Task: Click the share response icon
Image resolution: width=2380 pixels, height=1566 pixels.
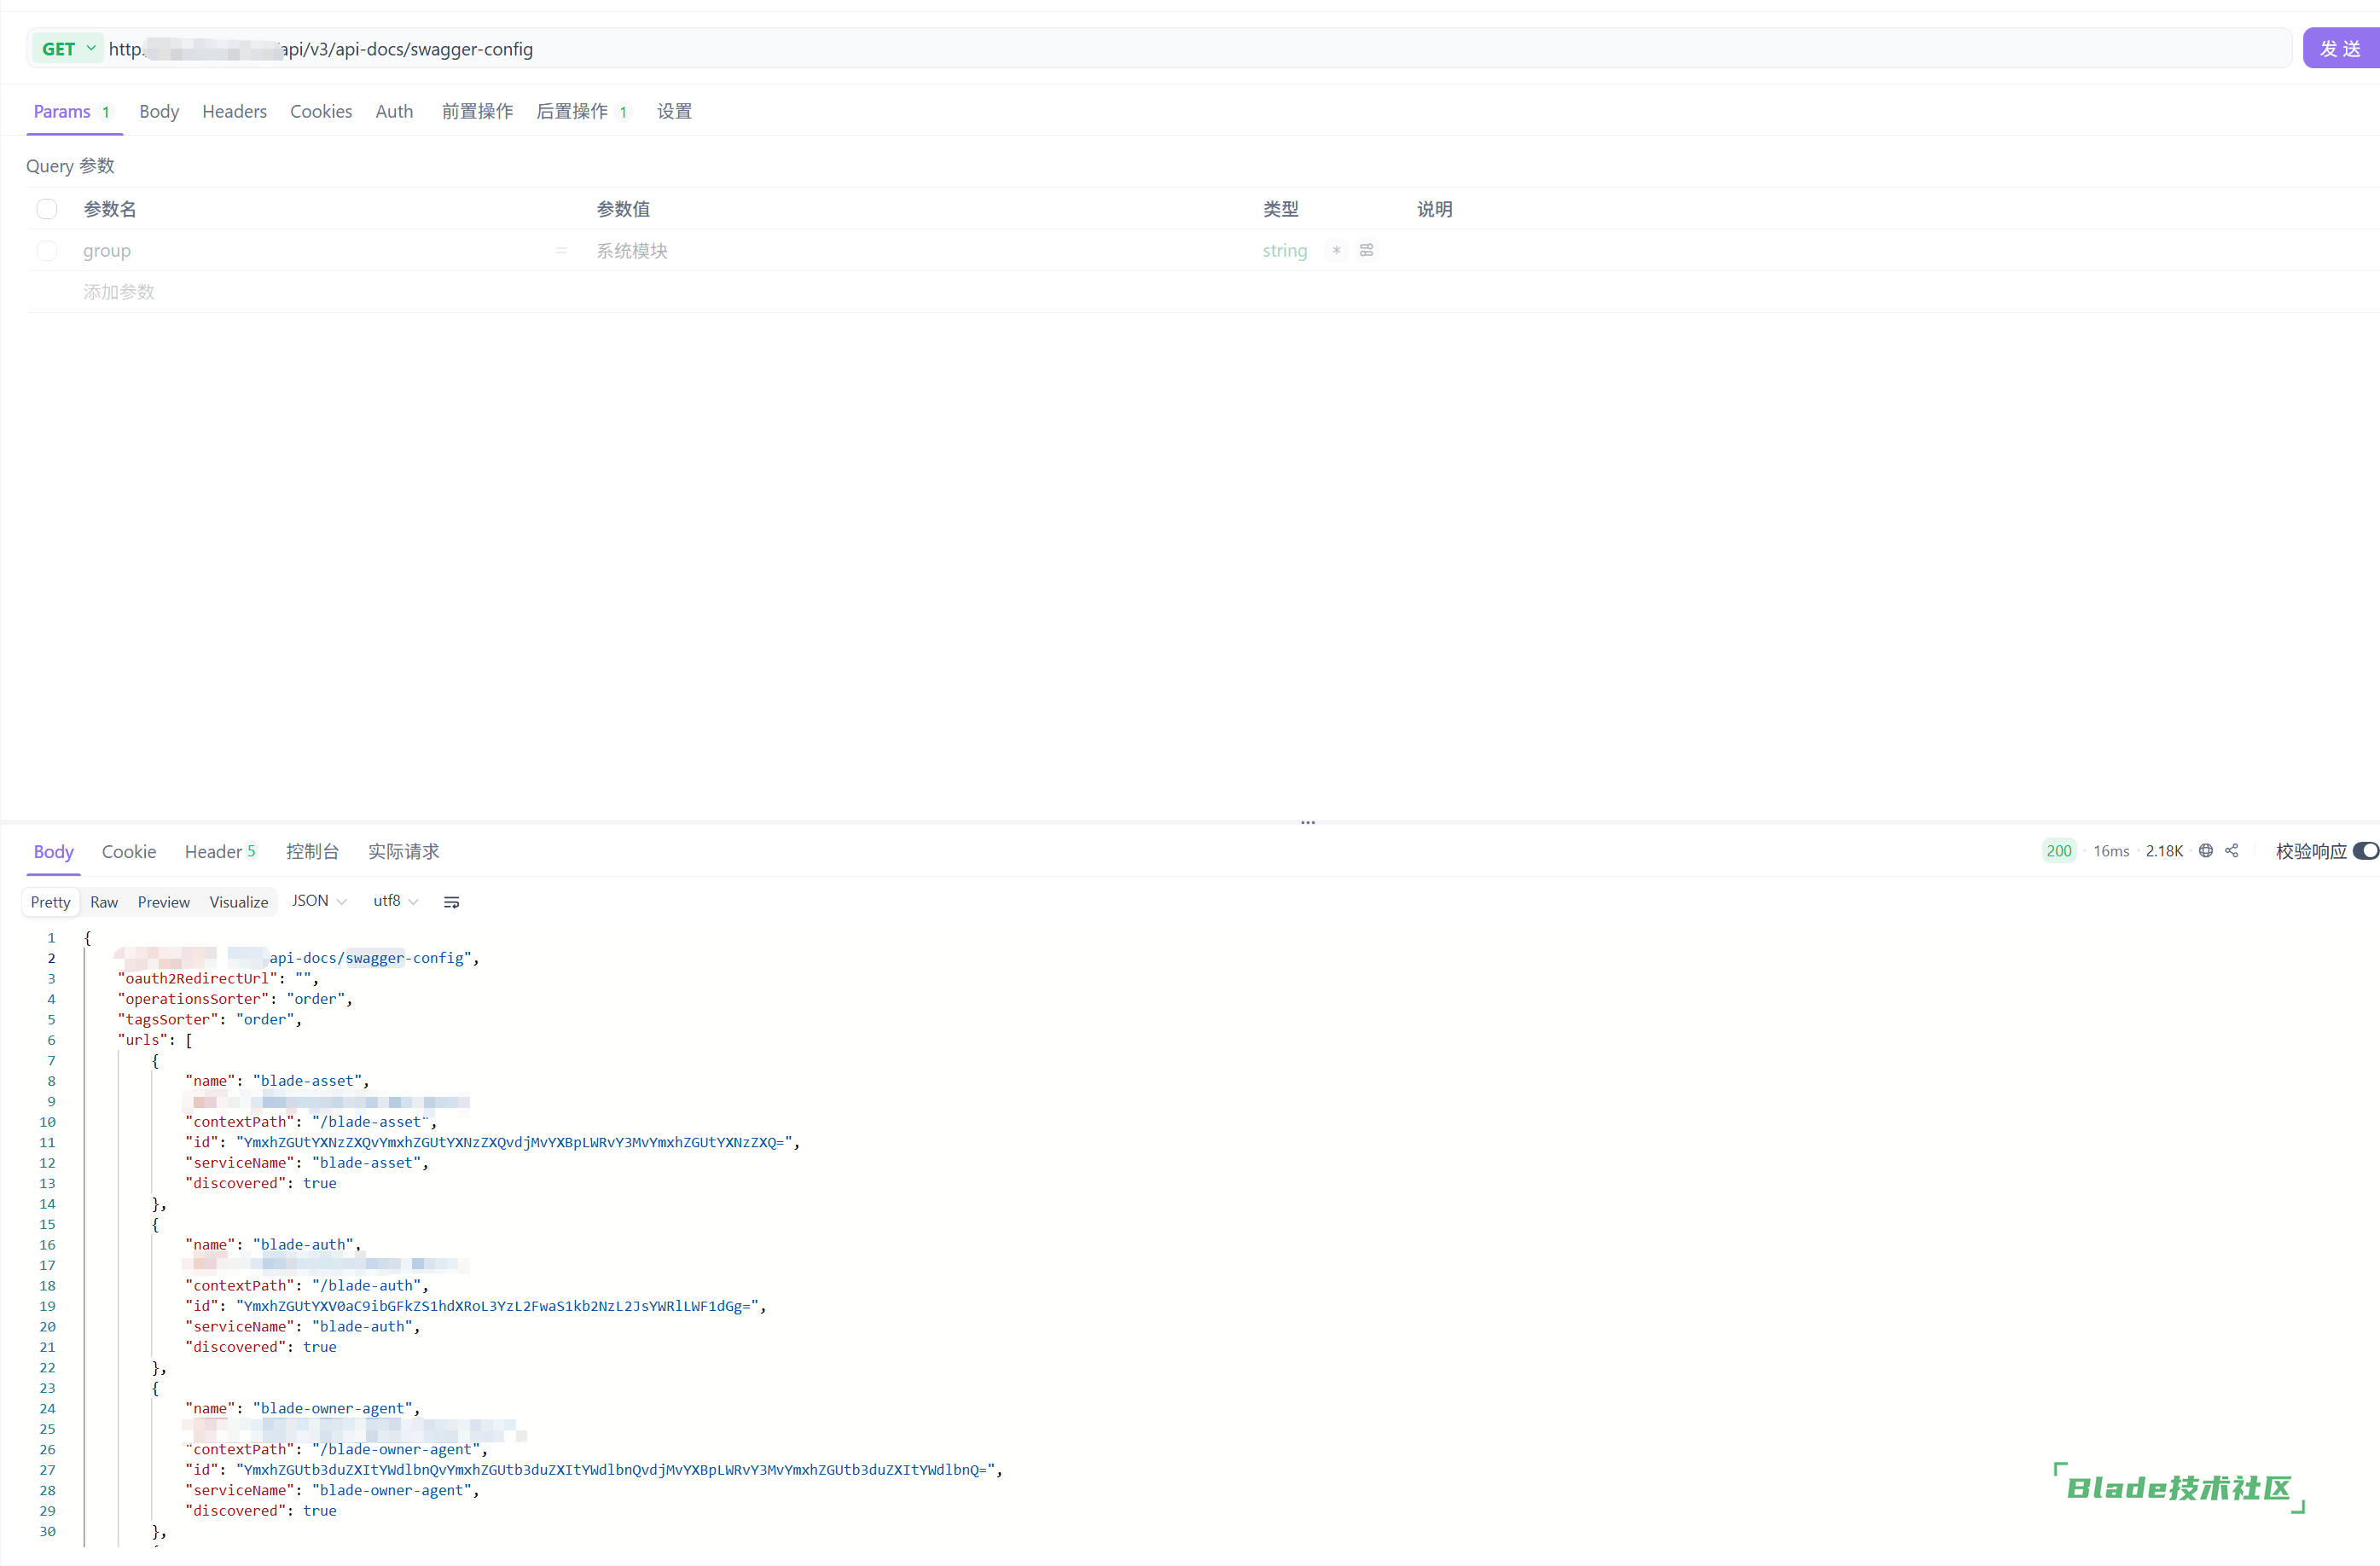Action: [2231, 850]
